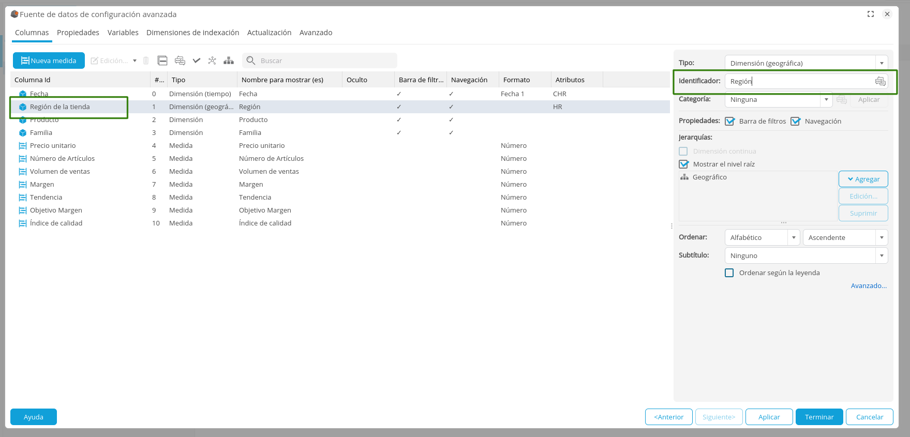Click the Nueva medida button
This screenshot has height=437, width=910.
tap(49, 61)
